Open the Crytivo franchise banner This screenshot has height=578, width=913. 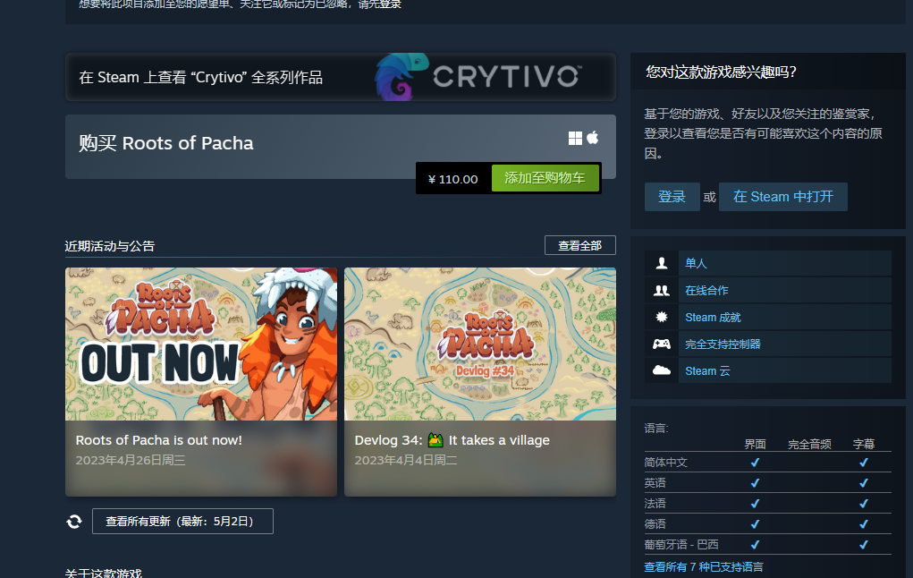(x=340, y=77)
